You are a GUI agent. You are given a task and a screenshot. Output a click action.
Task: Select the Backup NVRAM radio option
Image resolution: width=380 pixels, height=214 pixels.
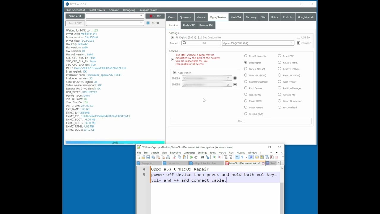246,69
